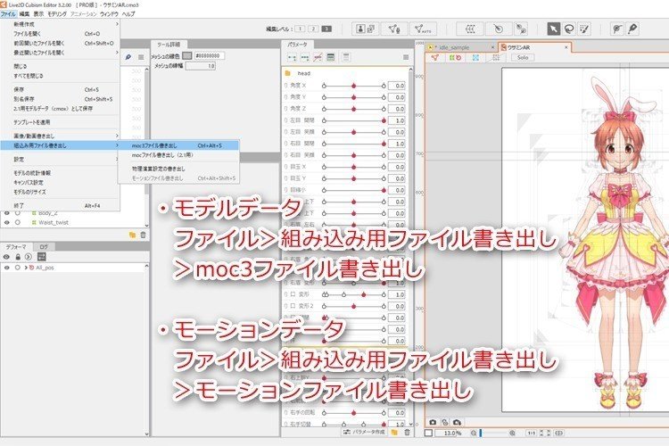The height and width of the screenshot is (446, 669).
Task: Click the red mesh icon in canvas toolbar
Action: [434, 57]
